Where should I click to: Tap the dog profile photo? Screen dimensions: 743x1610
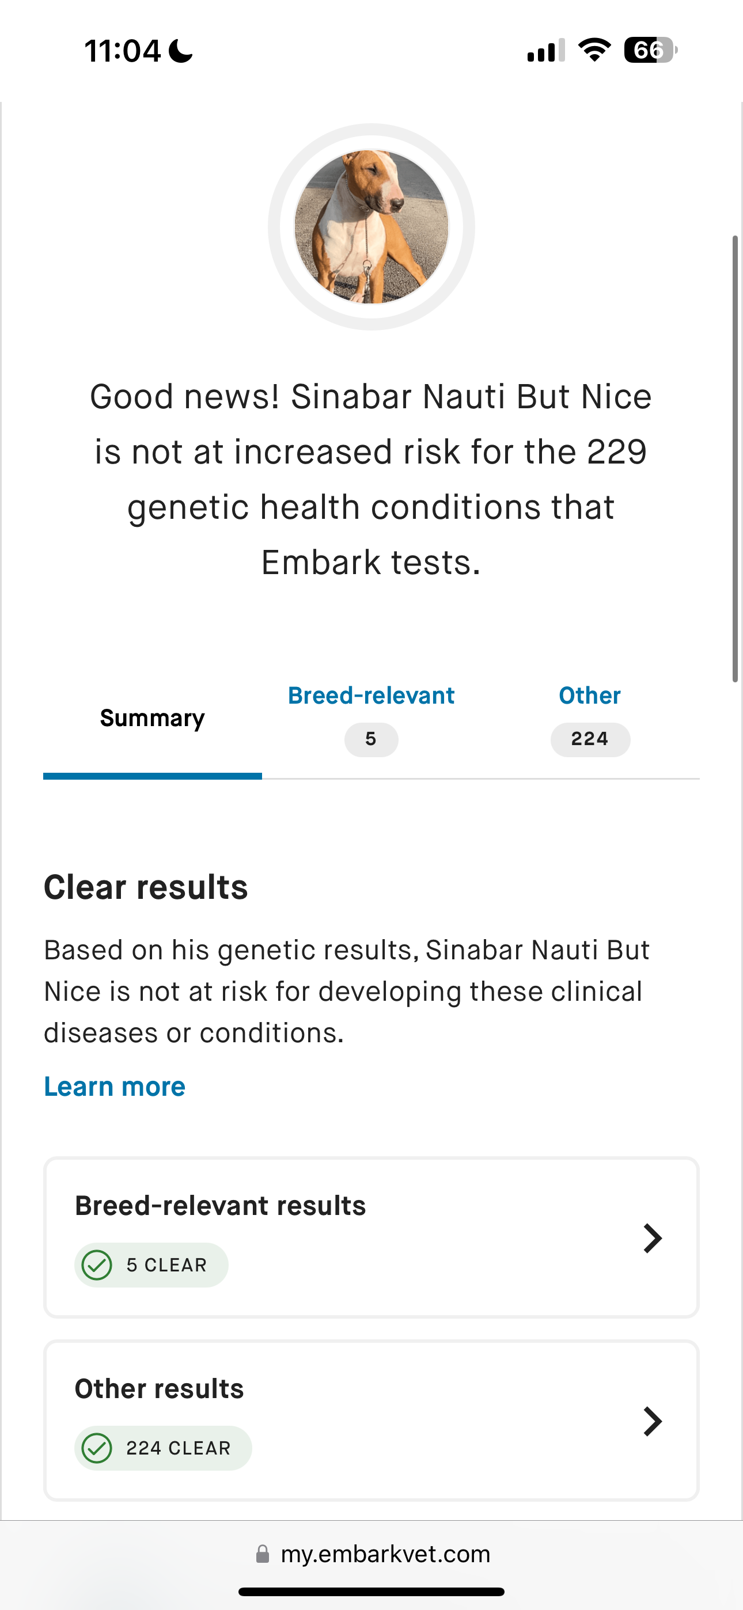(371, 226)
